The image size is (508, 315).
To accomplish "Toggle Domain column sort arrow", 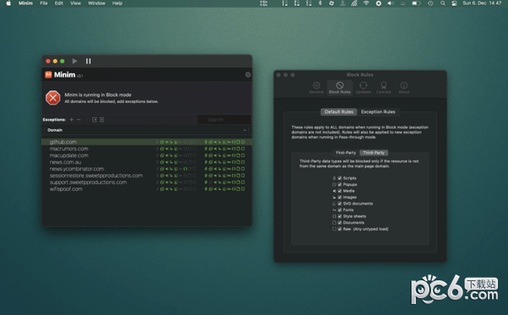I will click(245, 130).
